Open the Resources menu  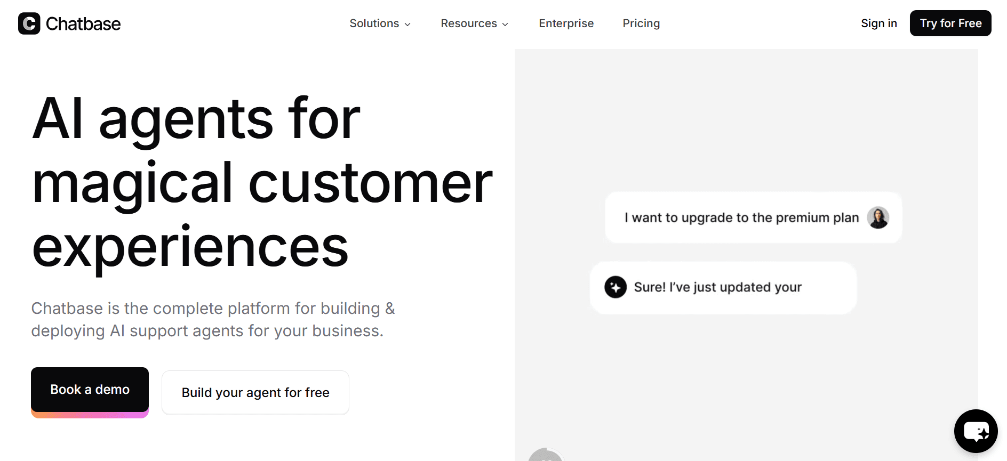475,23
